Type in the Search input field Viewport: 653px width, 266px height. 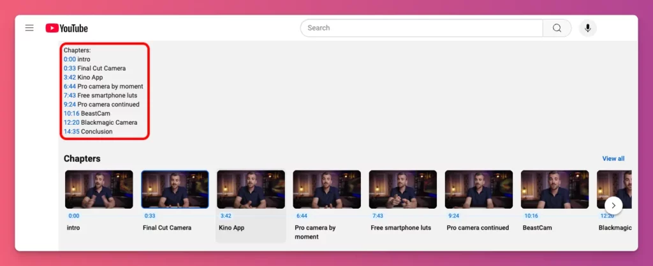pyautogui.click(x=422, y=28)
